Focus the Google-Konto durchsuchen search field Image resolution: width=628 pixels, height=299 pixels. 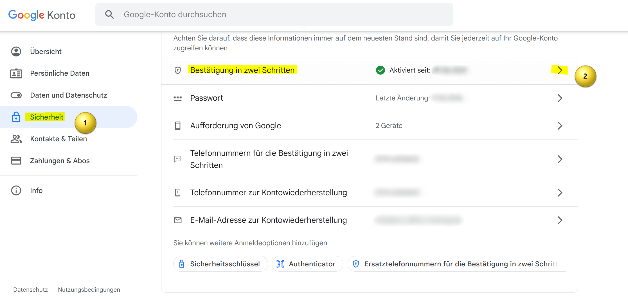(x=274, y=14)
